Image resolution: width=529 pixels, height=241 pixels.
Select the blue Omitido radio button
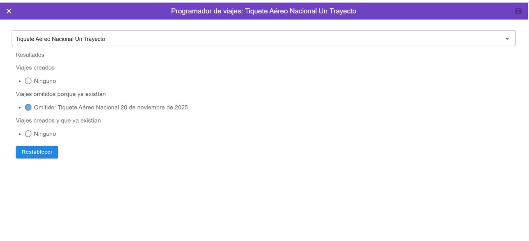pos(28,108)
